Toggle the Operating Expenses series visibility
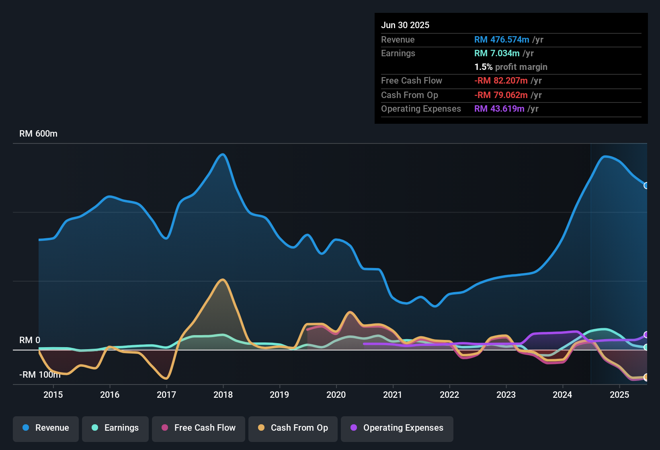660x450 pixels. click(397, 428)
